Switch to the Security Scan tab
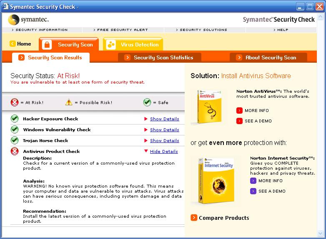Viewport: 326px width, 239px height. pos(69,44)
